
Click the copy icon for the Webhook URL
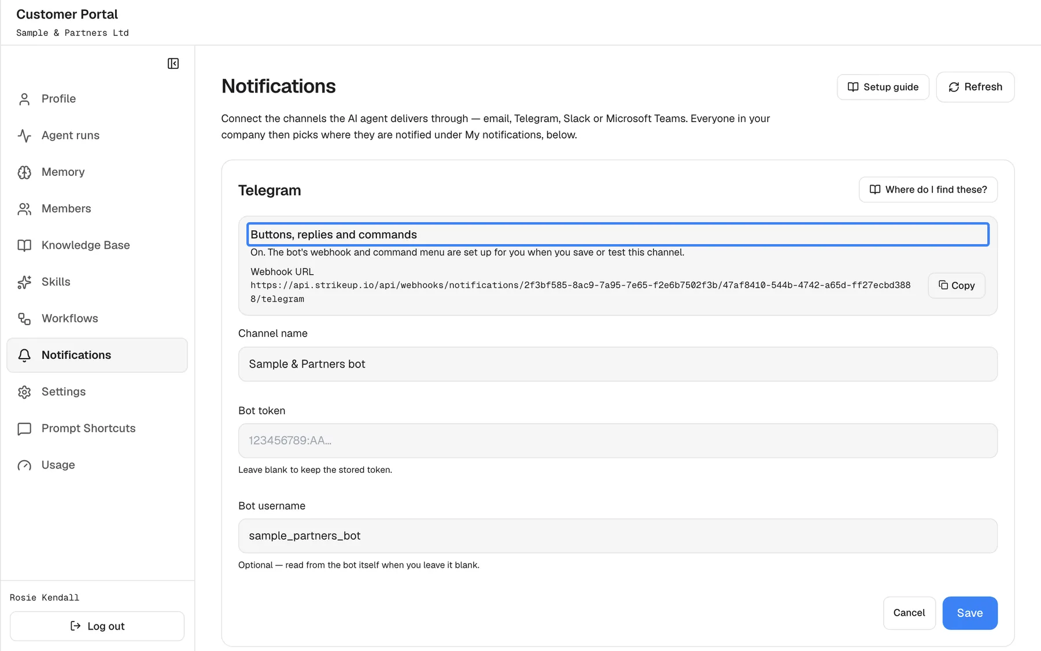(943, 285)
